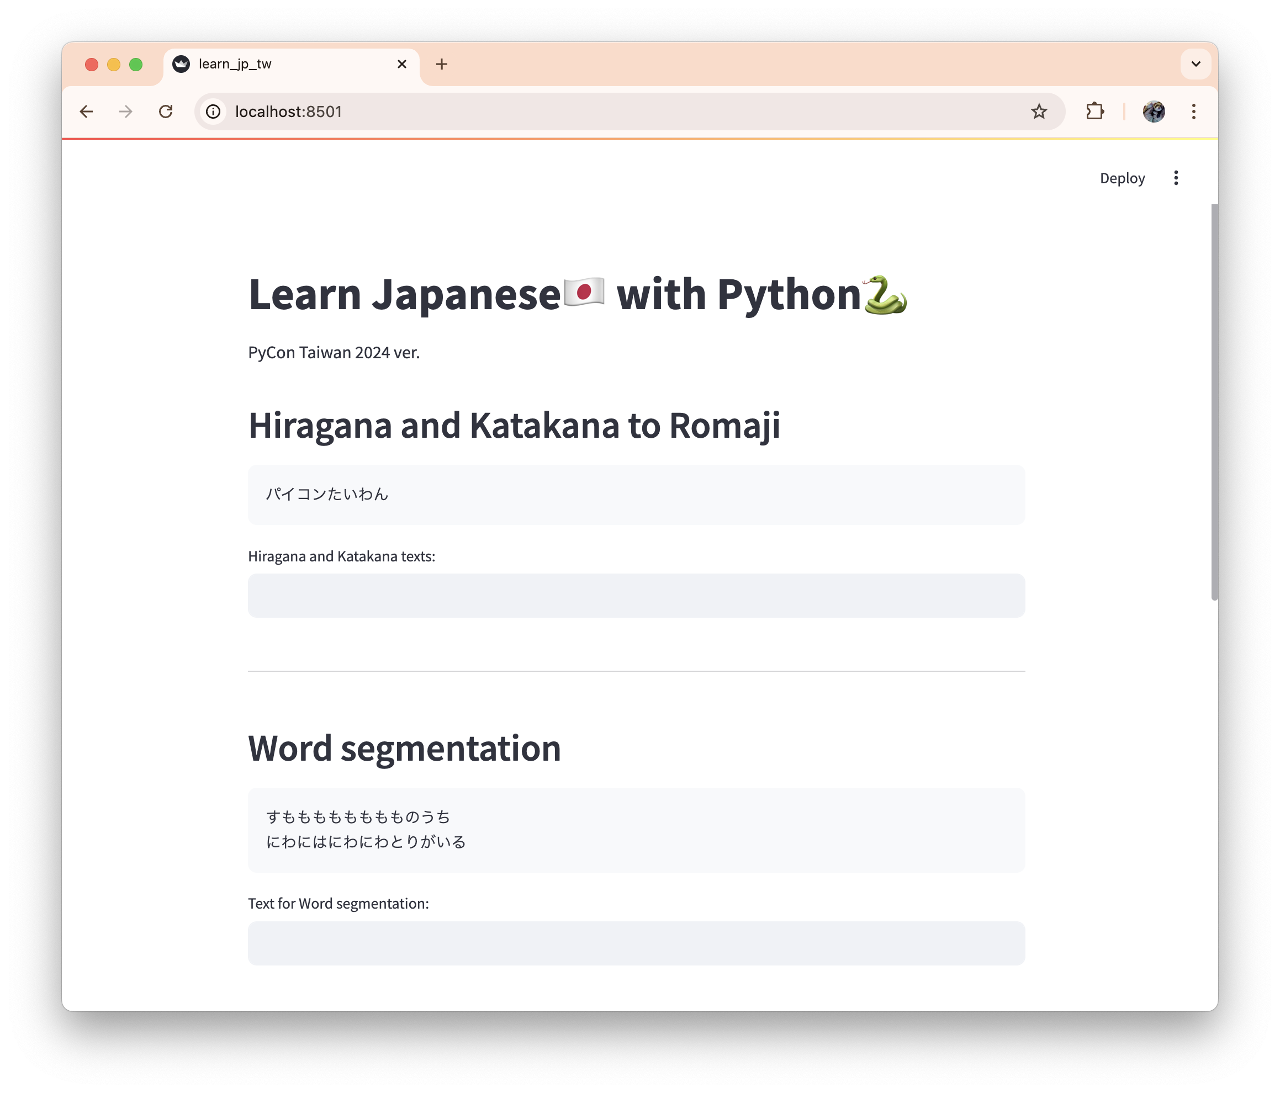This screenshot has height=1093, width=1280.
Task: Open a new browser tab
Action: pos(442,64)
